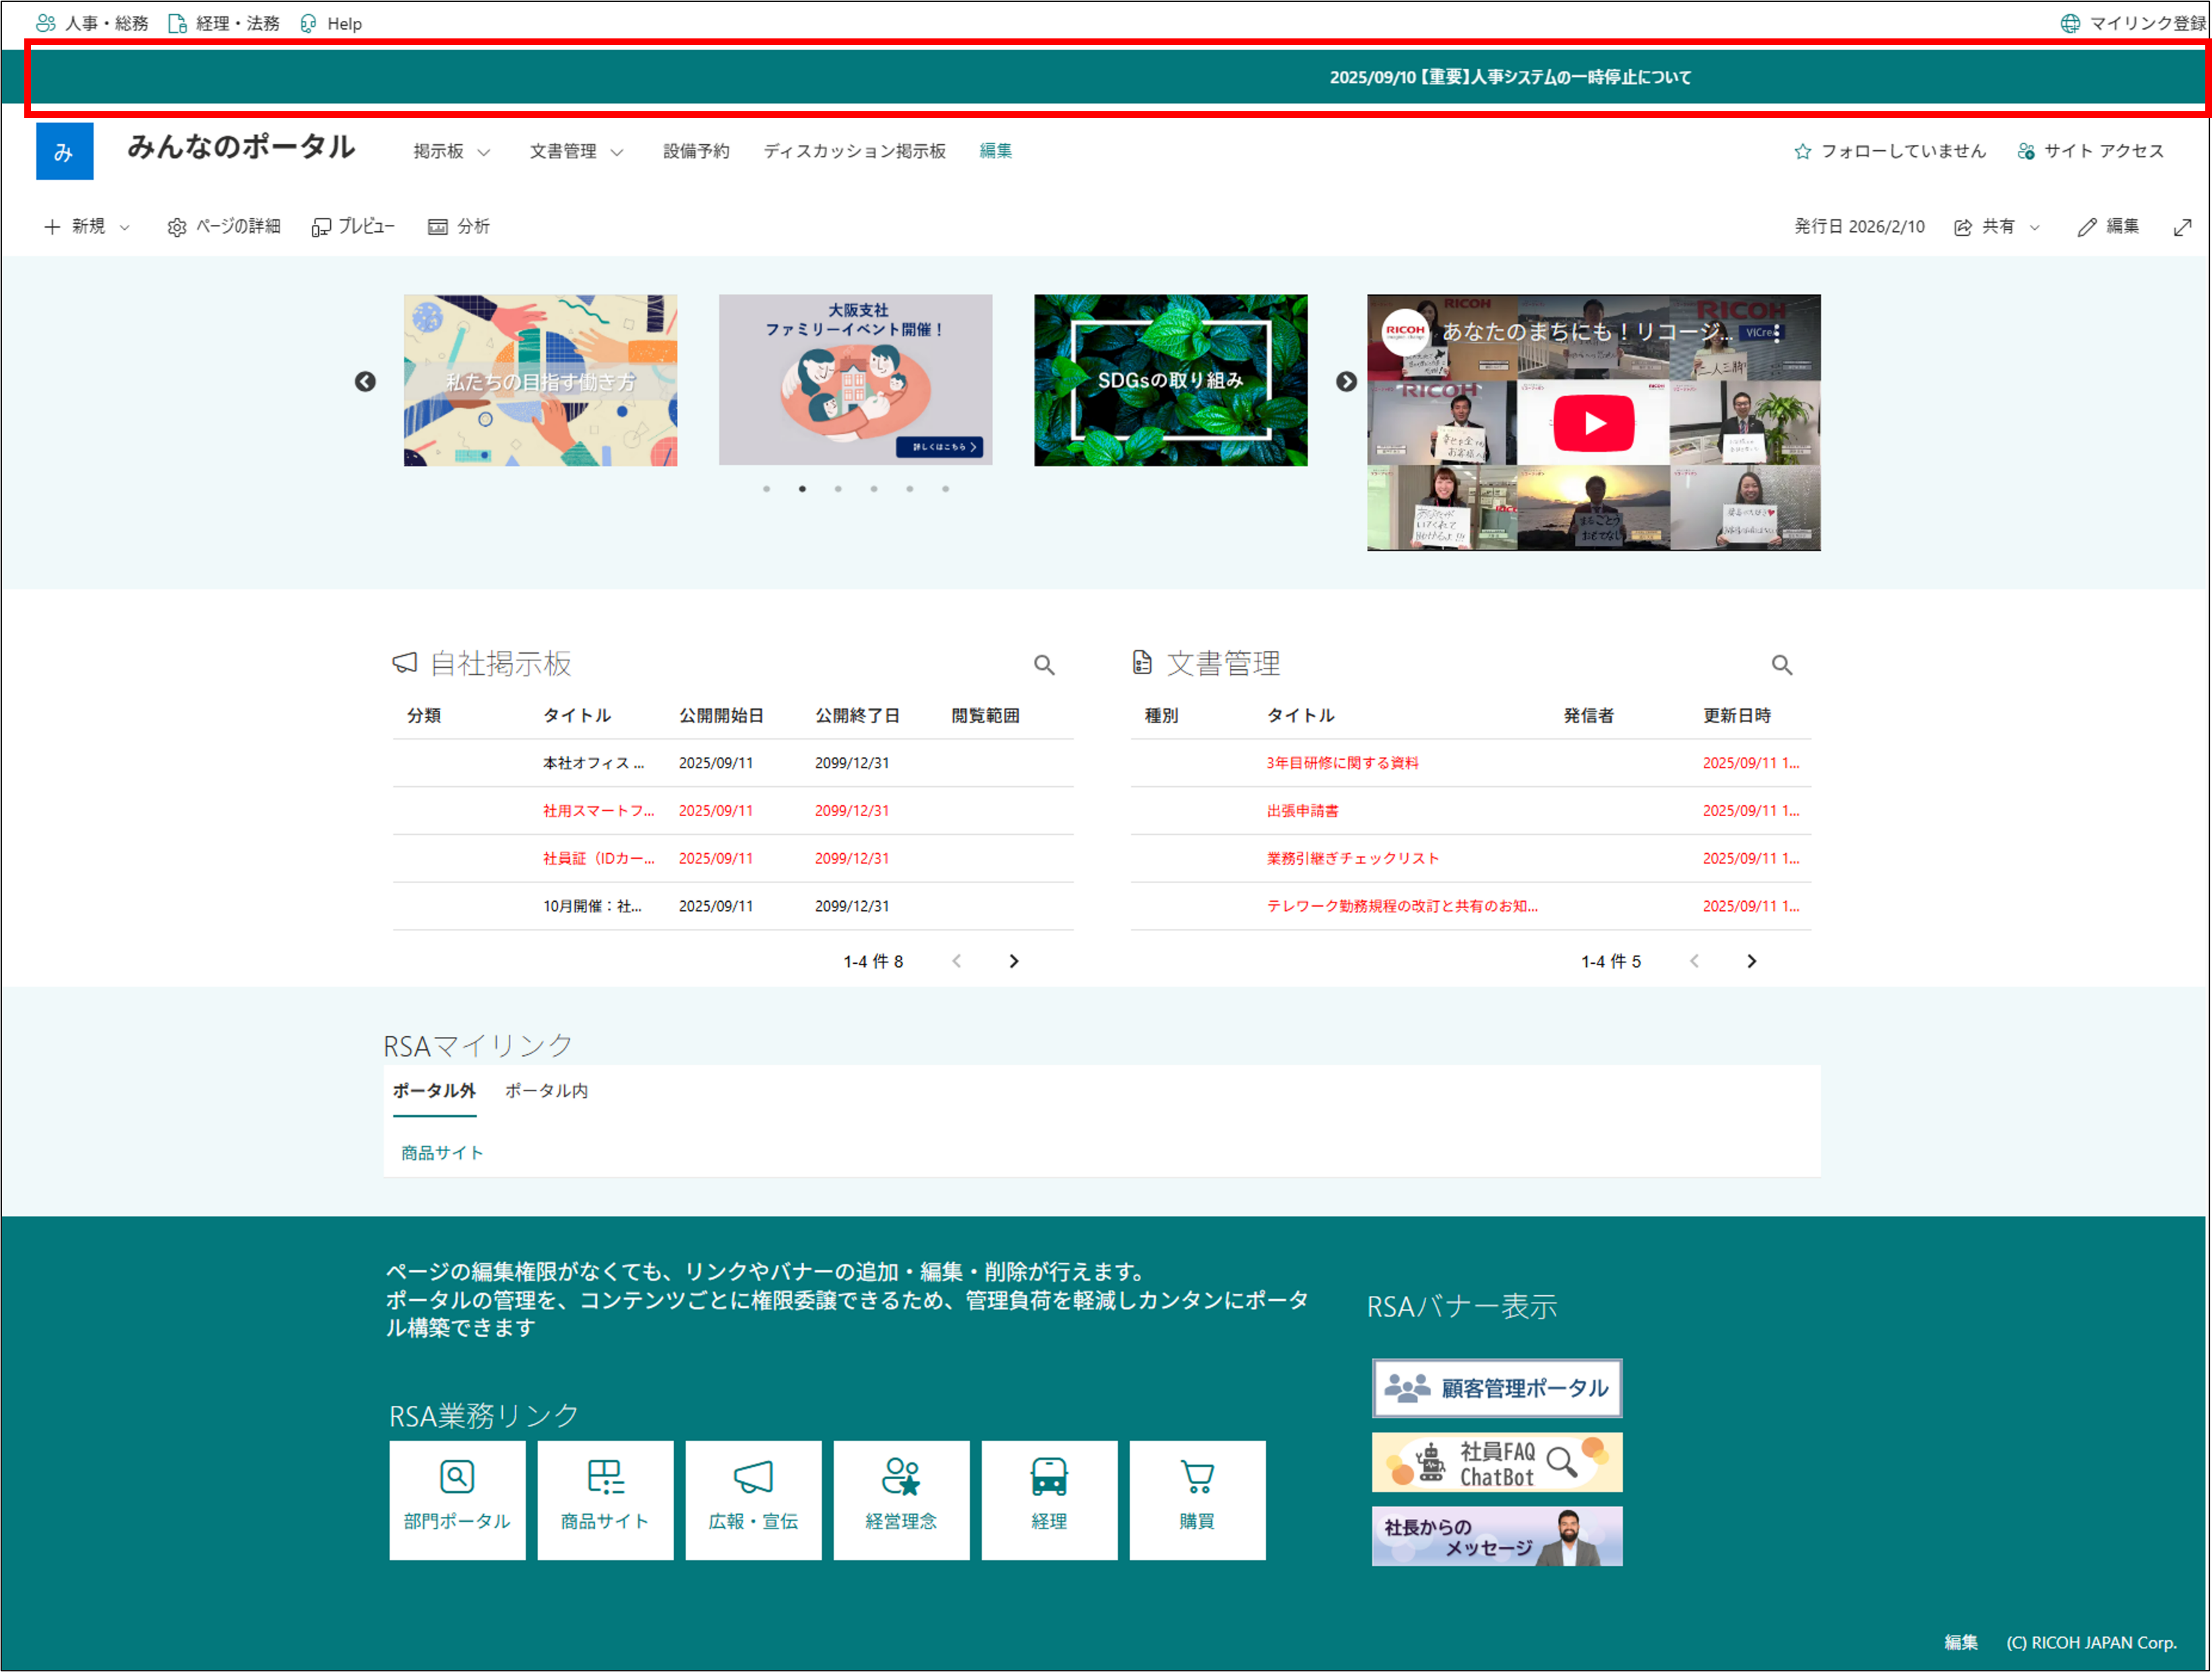Screen dimensions: 2212x1672
Task: Click the carousel next arrow
Action: pyautogui.click(x=1346, y=382)
